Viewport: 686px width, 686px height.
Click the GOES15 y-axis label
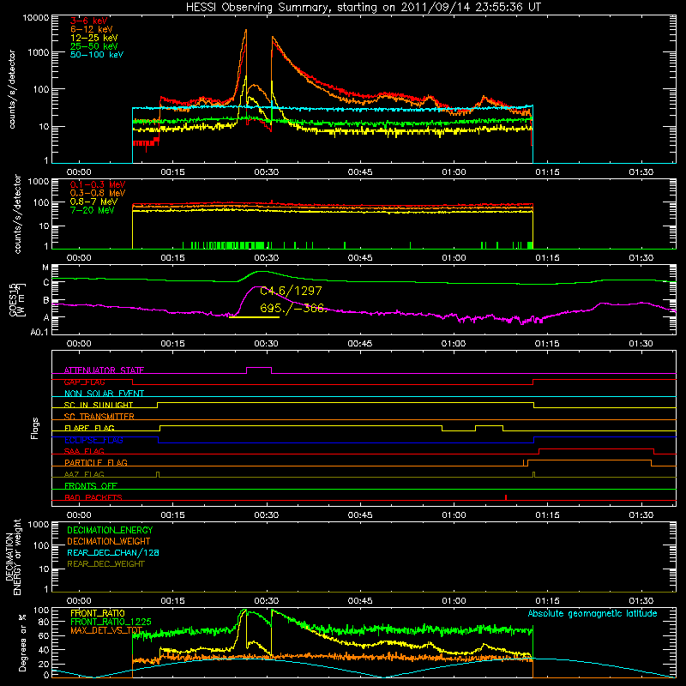pos(17,299)
